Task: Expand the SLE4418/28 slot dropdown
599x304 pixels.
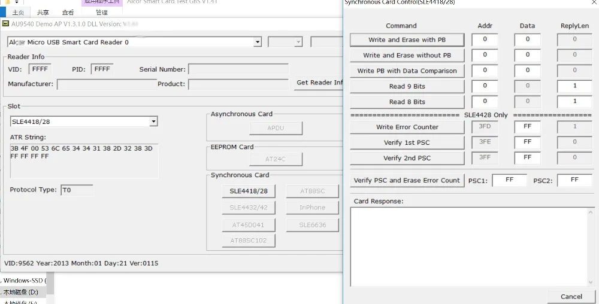Action: [153, 121]
